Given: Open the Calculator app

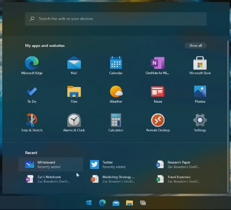Looking at the screenshot, I should click(x=116, y=123).
